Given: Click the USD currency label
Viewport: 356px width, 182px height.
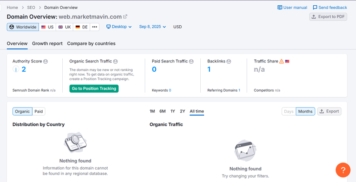Looking at the screenshot, I should (x=178, y=27).
